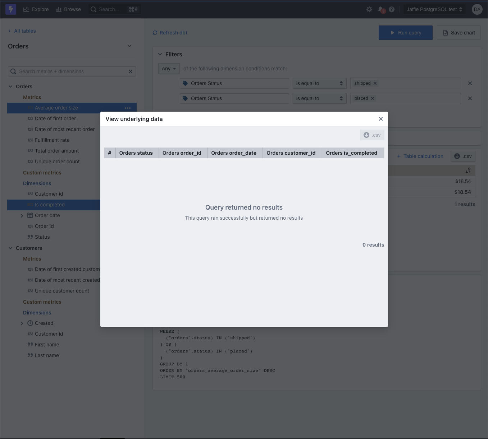The width and height of the screenshot is (488, 439).
Task: Click the sort arrow on the results column
Action: click(468, 171)
